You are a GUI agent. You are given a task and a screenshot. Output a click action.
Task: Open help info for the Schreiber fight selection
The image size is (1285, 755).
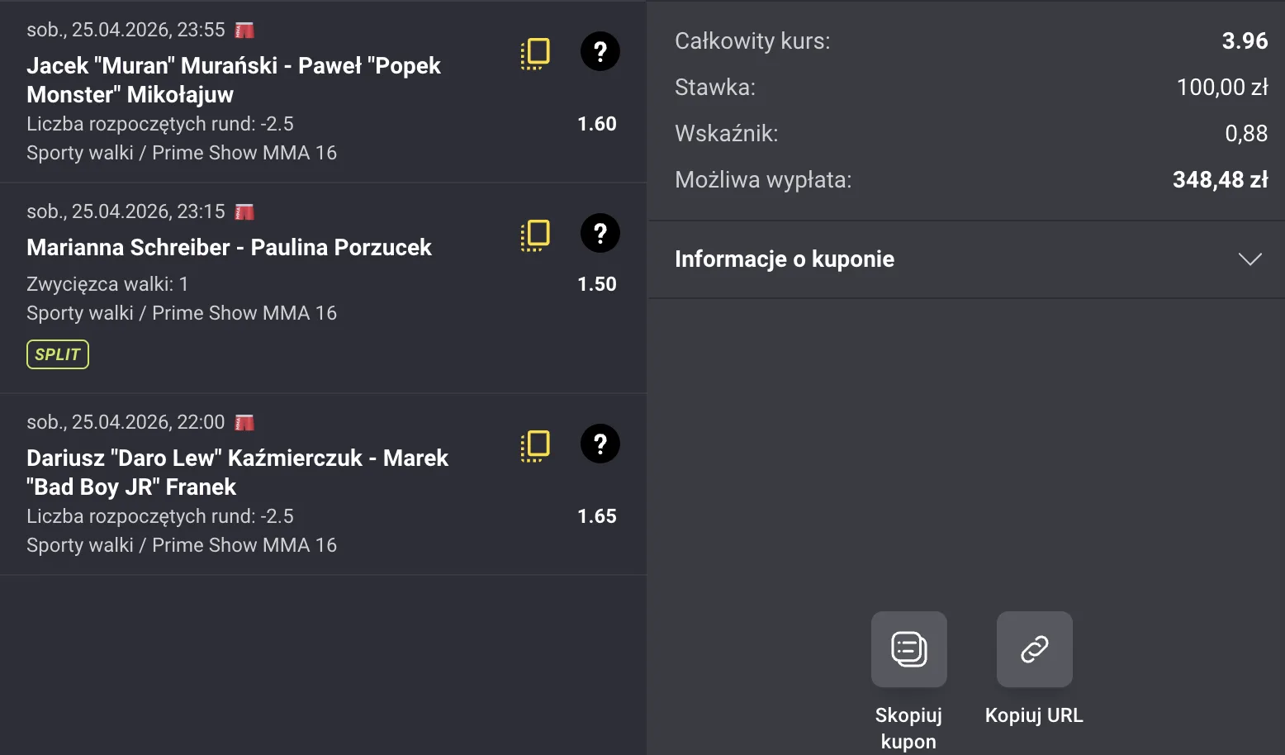point(600,234)
